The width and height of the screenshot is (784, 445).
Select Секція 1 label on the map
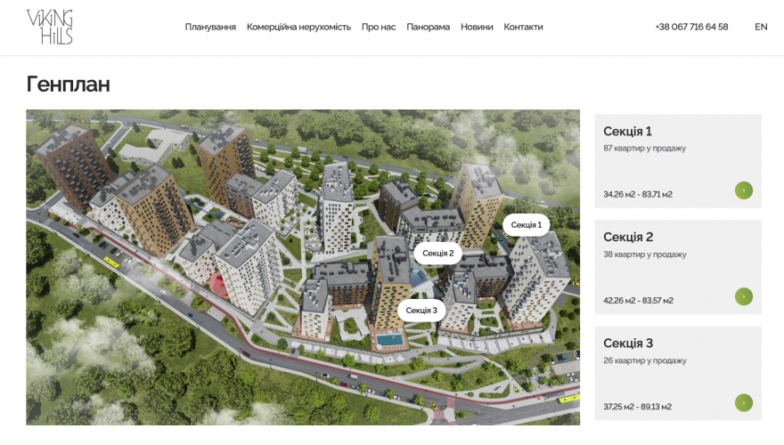click(526, 225)
